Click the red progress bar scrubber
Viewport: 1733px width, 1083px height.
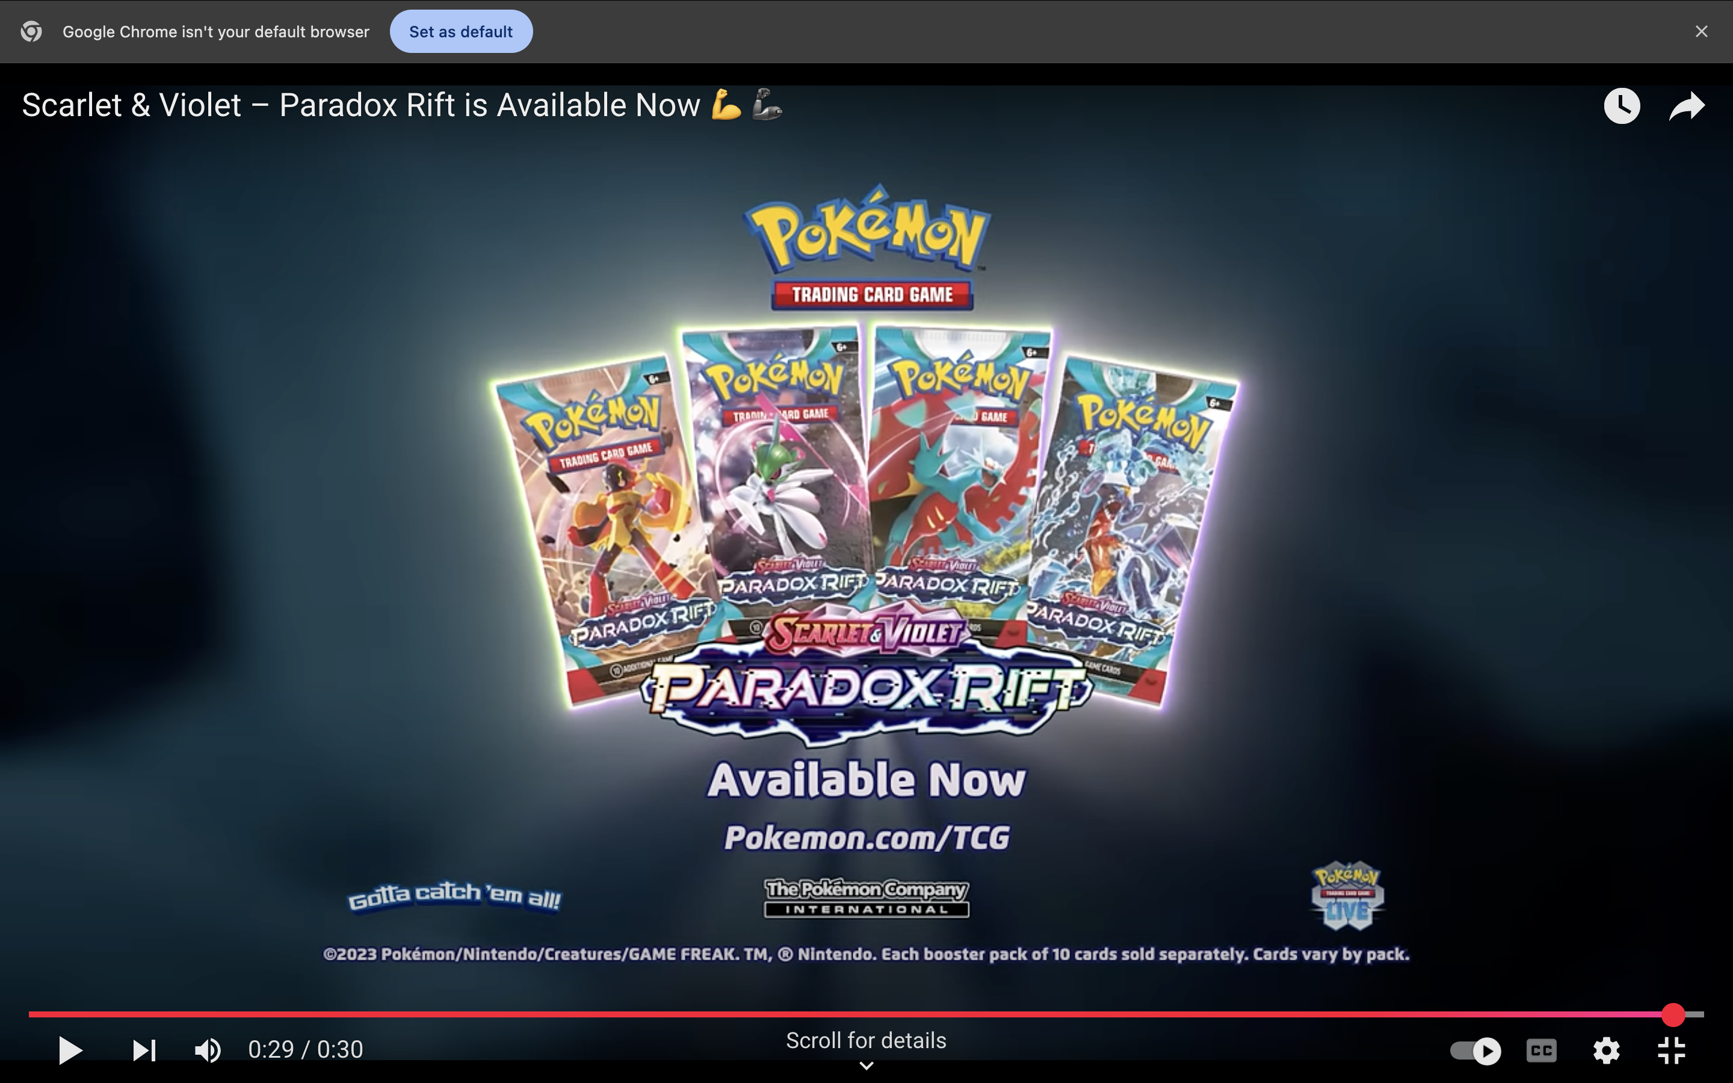[1673, 1014]
